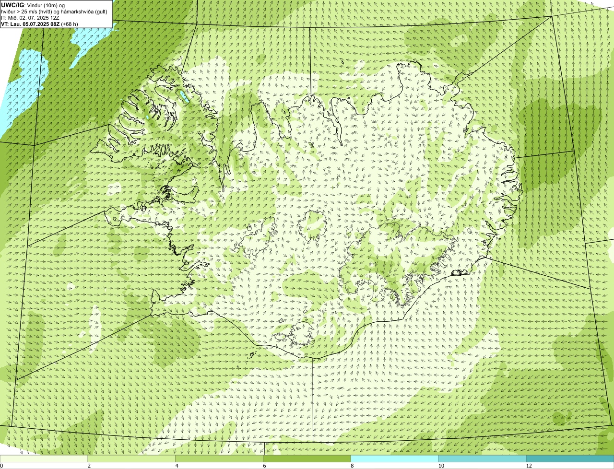
Task: Click the scale label '12'
Action: tap(528, 466)
